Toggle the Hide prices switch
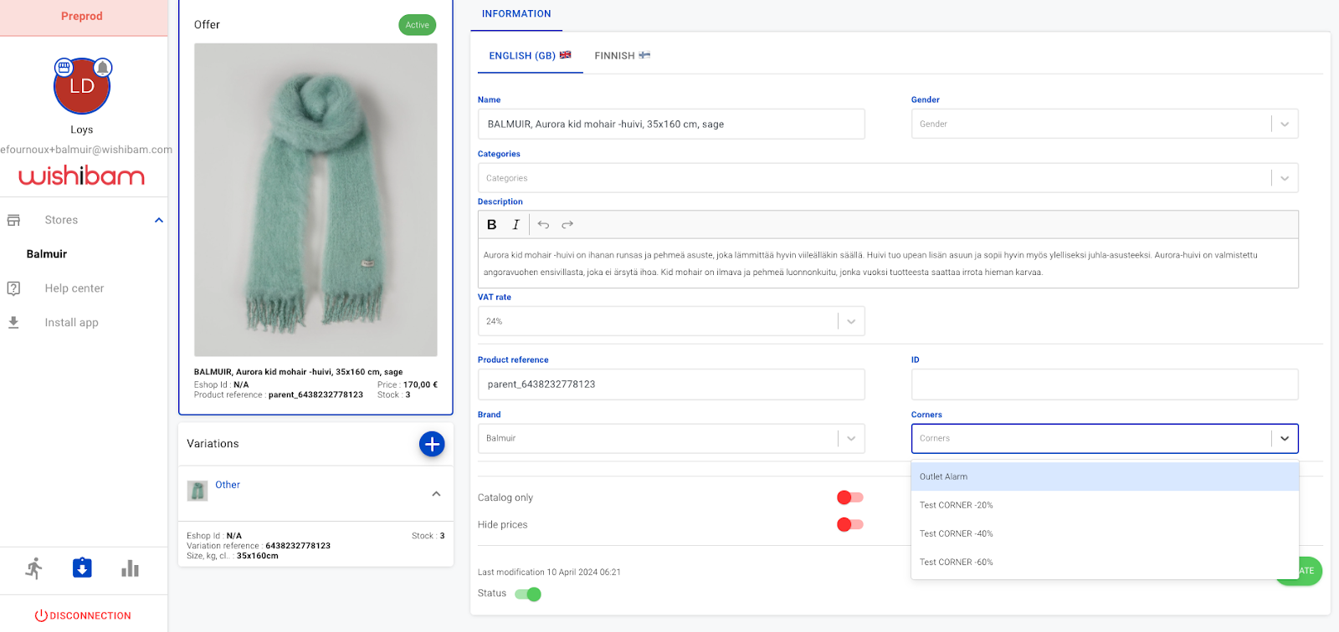The image size is (1339, 632). click(850, 524)
